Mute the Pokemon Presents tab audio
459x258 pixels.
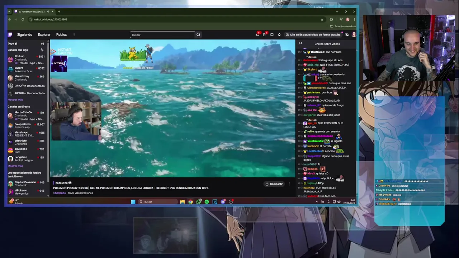pyautogui.click(x=48, y=11)
